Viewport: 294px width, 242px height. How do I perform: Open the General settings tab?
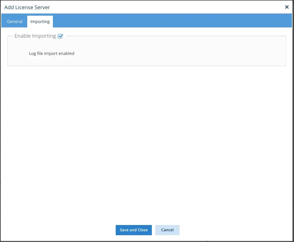pyautogui.click(x=15, y=21)
